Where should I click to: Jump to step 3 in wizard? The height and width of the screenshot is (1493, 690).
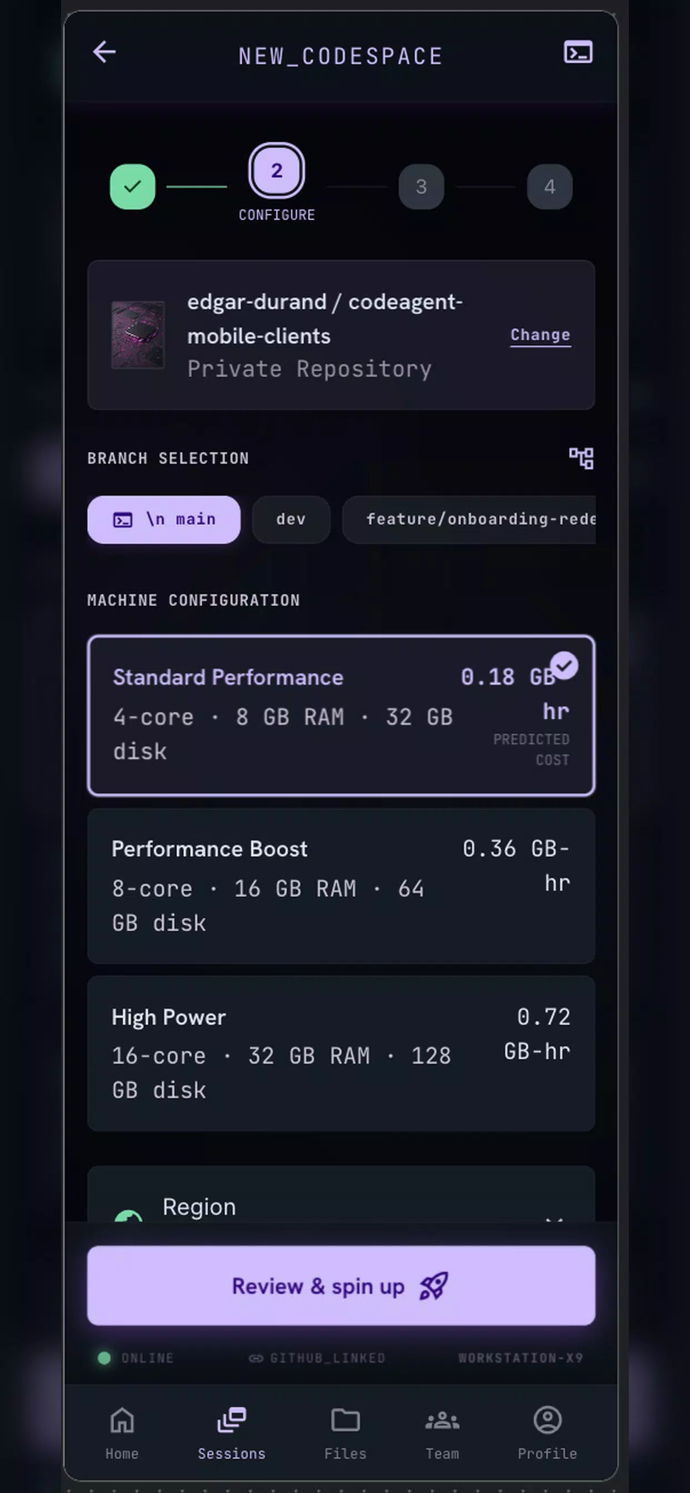[422, 187]
